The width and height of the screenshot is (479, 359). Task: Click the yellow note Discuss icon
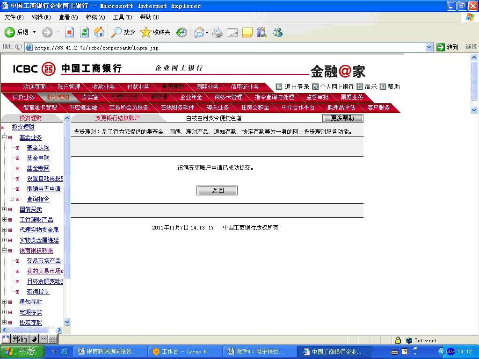[x=247, y=32]
